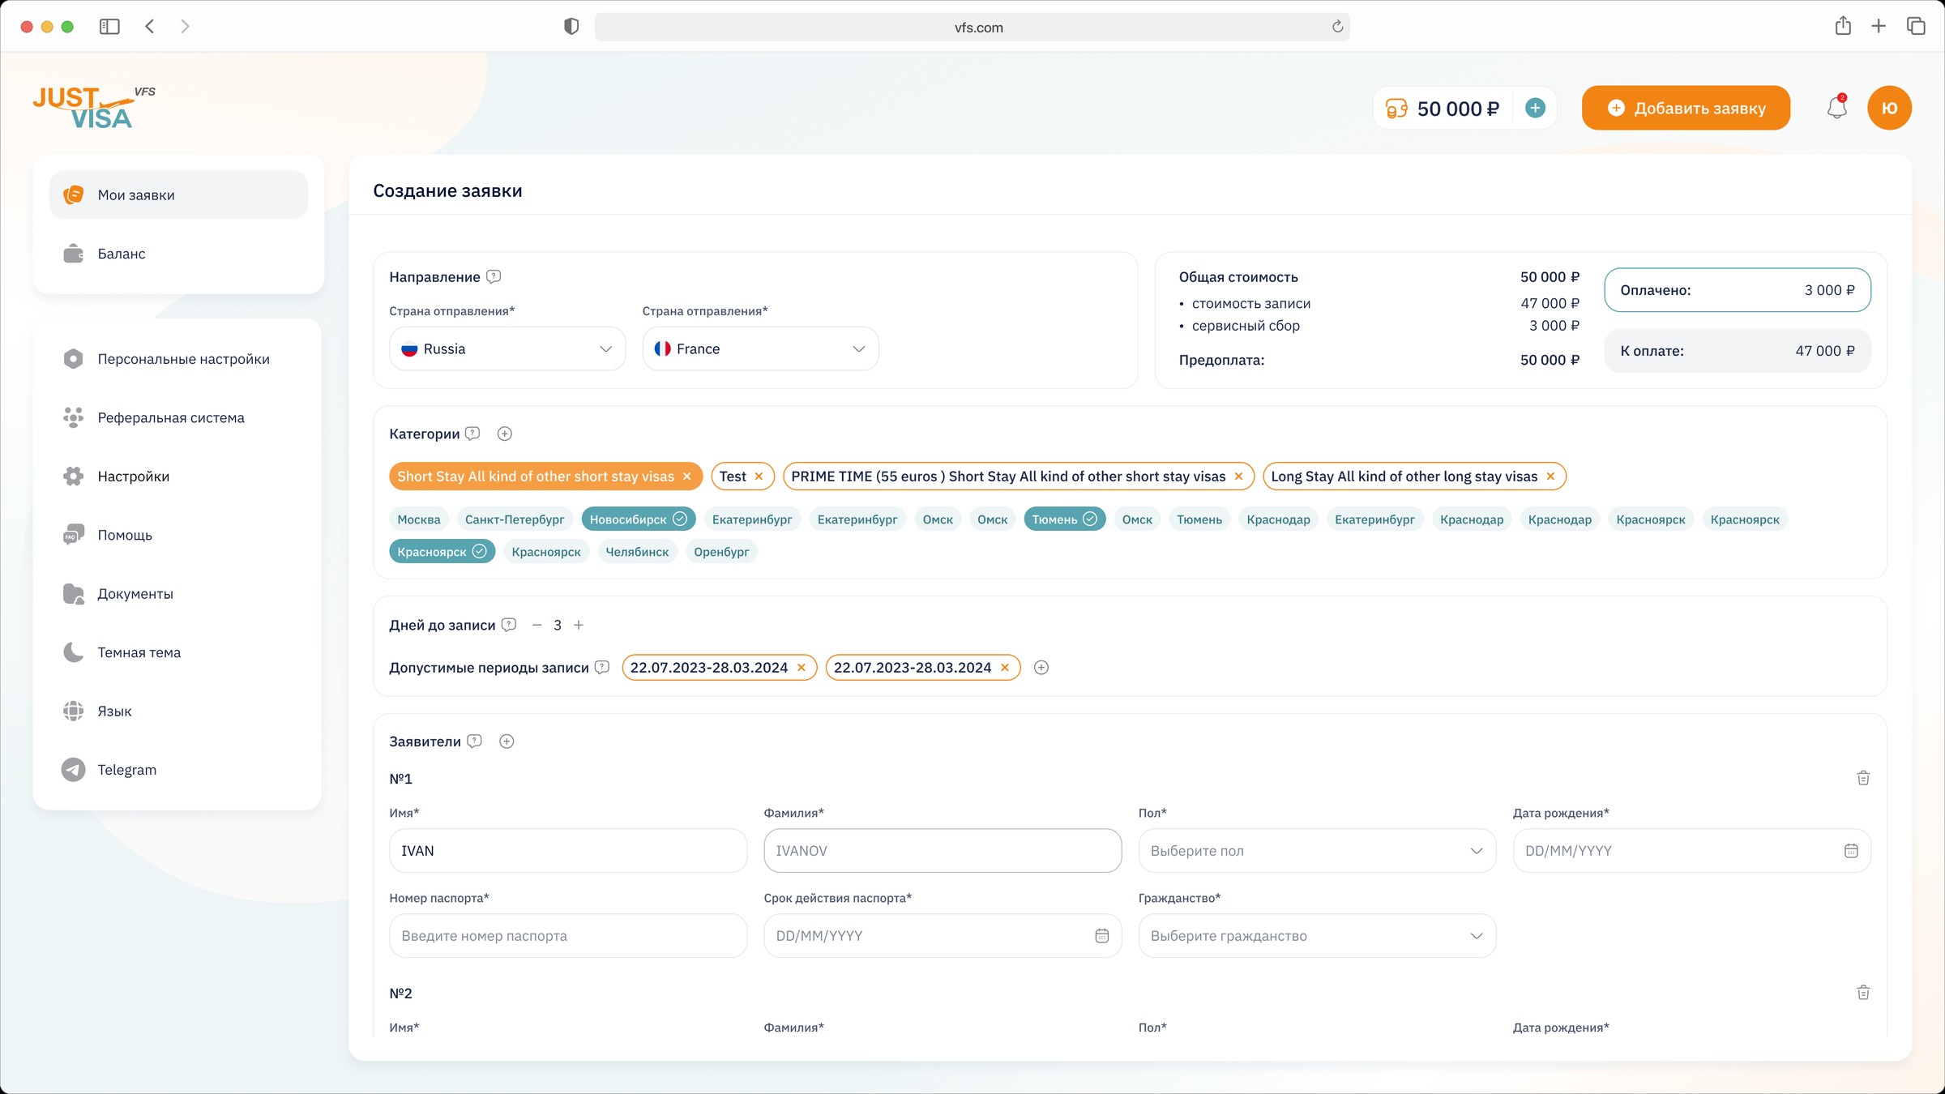Open Настройки in the sidebar
This screenshot has height=1094, width=1945.
(178, 476)
